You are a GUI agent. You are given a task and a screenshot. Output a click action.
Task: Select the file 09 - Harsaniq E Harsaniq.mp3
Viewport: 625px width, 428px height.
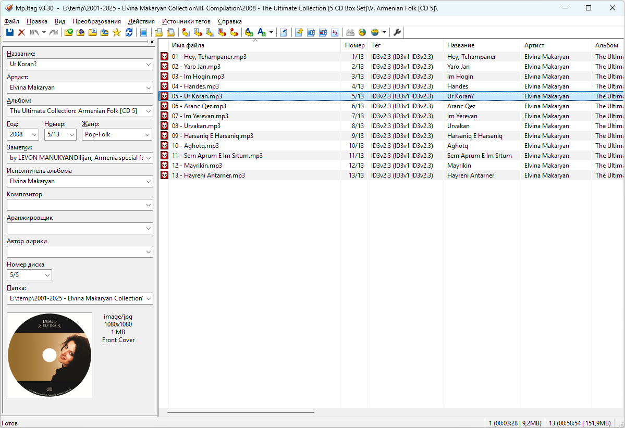click(212, 136)
